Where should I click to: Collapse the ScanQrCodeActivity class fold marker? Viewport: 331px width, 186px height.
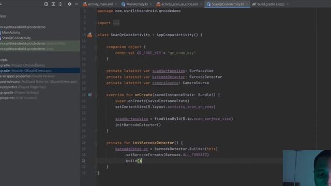pyautogui.click(x=96, y=35)
